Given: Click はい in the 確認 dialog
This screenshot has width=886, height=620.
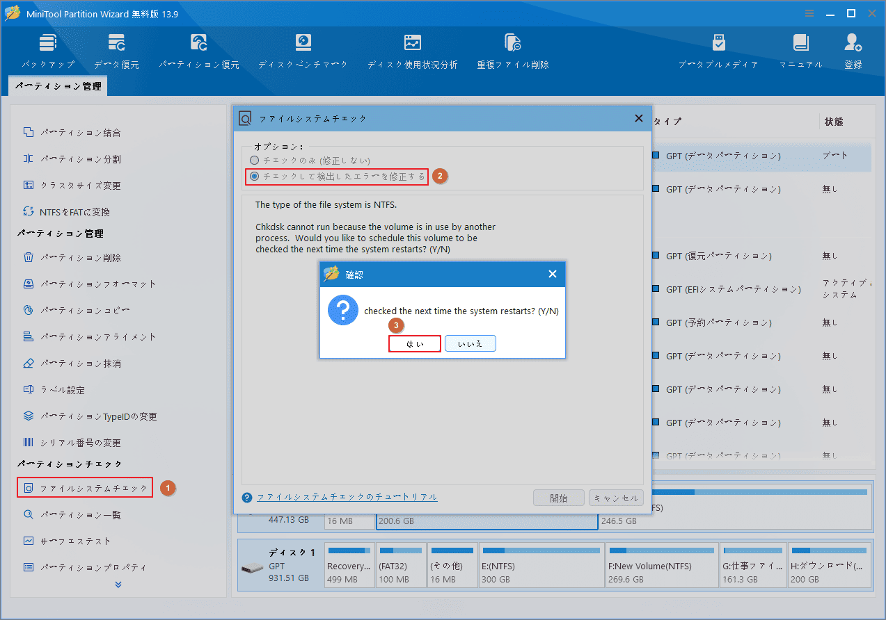Looking at the screenshot, I should coord(415,343).
